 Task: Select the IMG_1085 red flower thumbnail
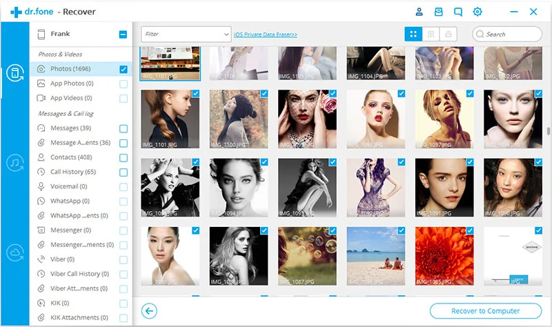click(444, 257)
